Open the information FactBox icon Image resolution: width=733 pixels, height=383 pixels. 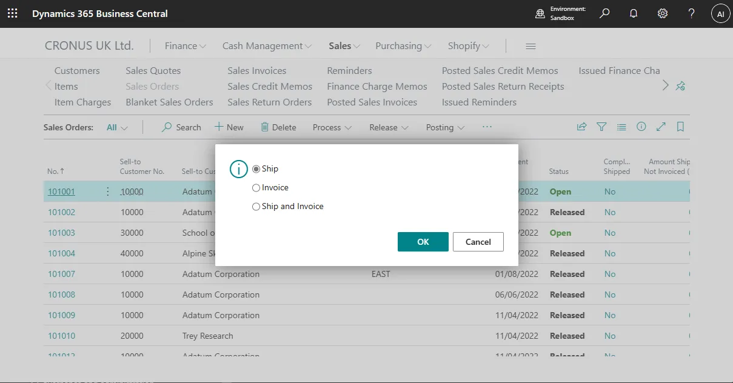point(641,127)
